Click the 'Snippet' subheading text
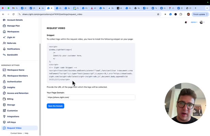Image resolution: width=210 pixels, height=136 pixels. 51,35
